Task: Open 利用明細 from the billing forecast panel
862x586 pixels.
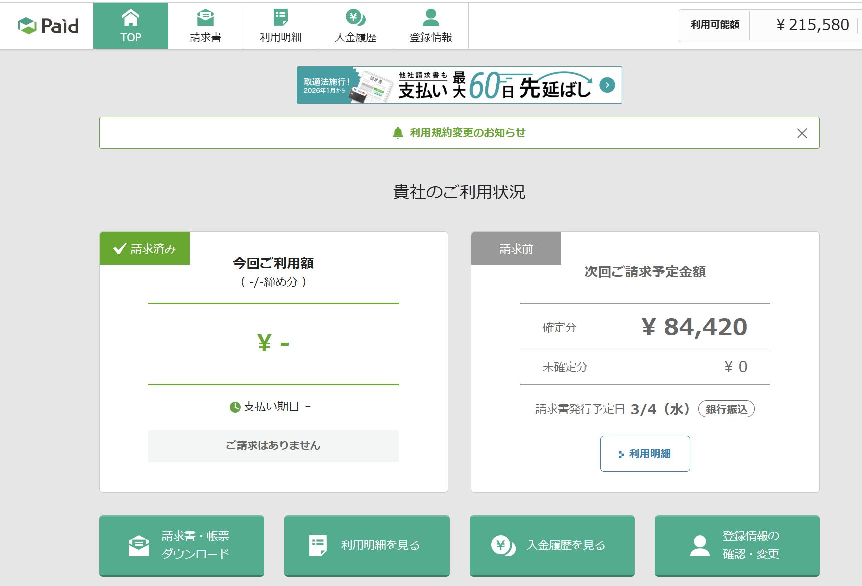Action: 645,454
